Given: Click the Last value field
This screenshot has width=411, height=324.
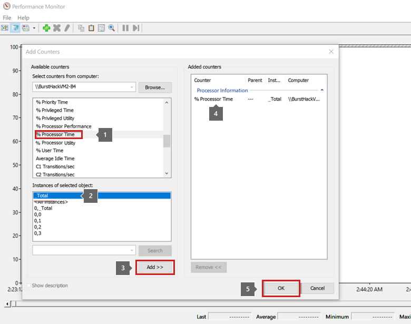Looking at the screenshot, I should [230, 317].
